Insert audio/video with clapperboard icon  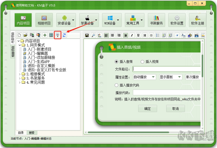[197, 36]
